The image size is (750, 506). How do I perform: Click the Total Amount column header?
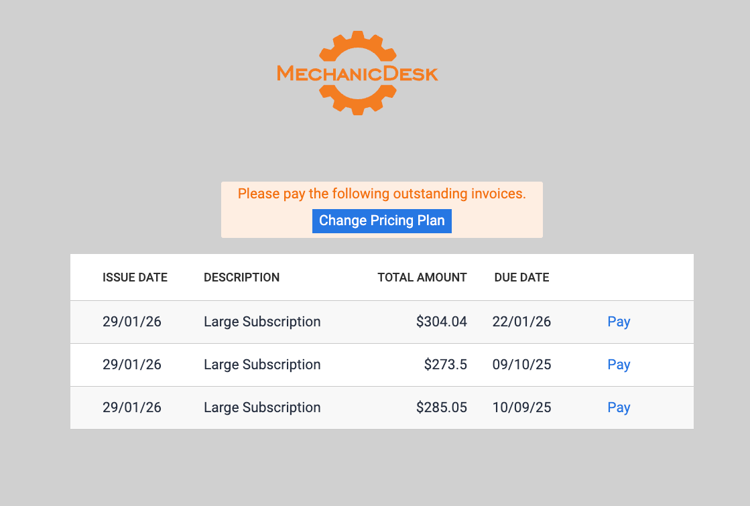[x=422, y=277]
